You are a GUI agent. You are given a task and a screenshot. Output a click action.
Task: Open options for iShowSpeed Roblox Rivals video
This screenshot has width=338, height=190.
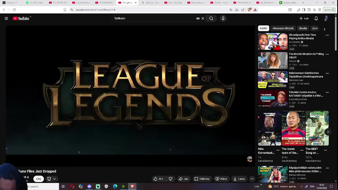[x=327, y=35]
